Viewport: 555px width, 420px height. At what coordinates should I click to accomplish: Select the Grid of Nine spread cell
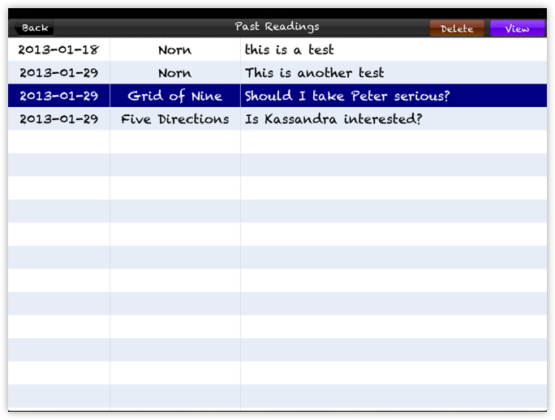(174, 96)
